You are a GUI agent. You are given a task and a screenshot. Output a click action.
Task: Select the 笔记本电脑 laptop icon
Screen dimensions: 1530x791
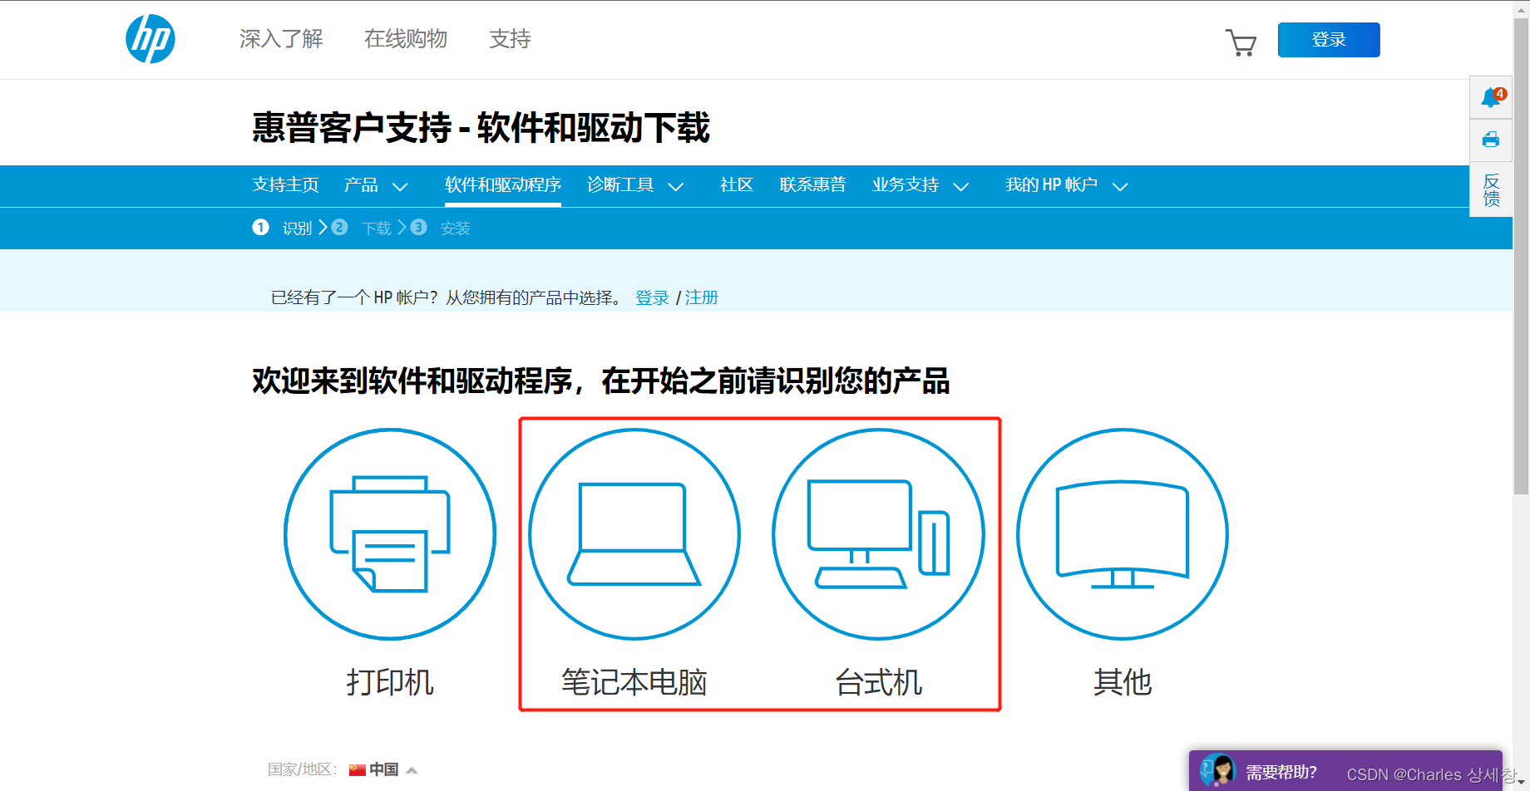(x=634, y=534)
